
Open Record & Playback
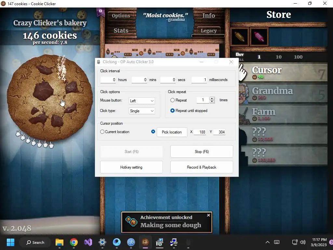pyautogui.click(x=202, y=167)
